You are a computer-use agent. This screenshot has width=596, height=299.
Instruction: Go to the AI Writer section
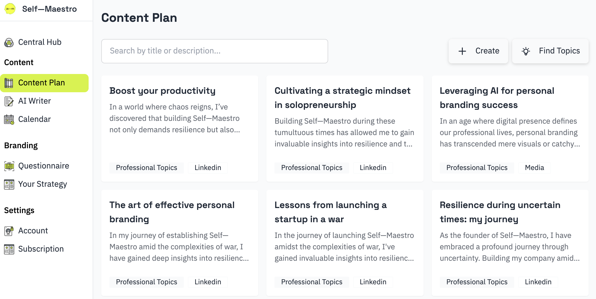(x=34, y=101)
